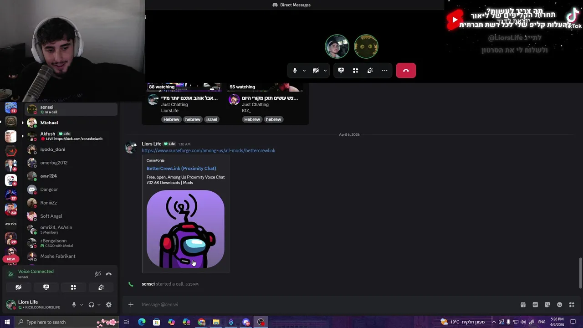The image size is (583, 328).
Task: Open attachment plus button in message bar
Action: coord(131,305)
